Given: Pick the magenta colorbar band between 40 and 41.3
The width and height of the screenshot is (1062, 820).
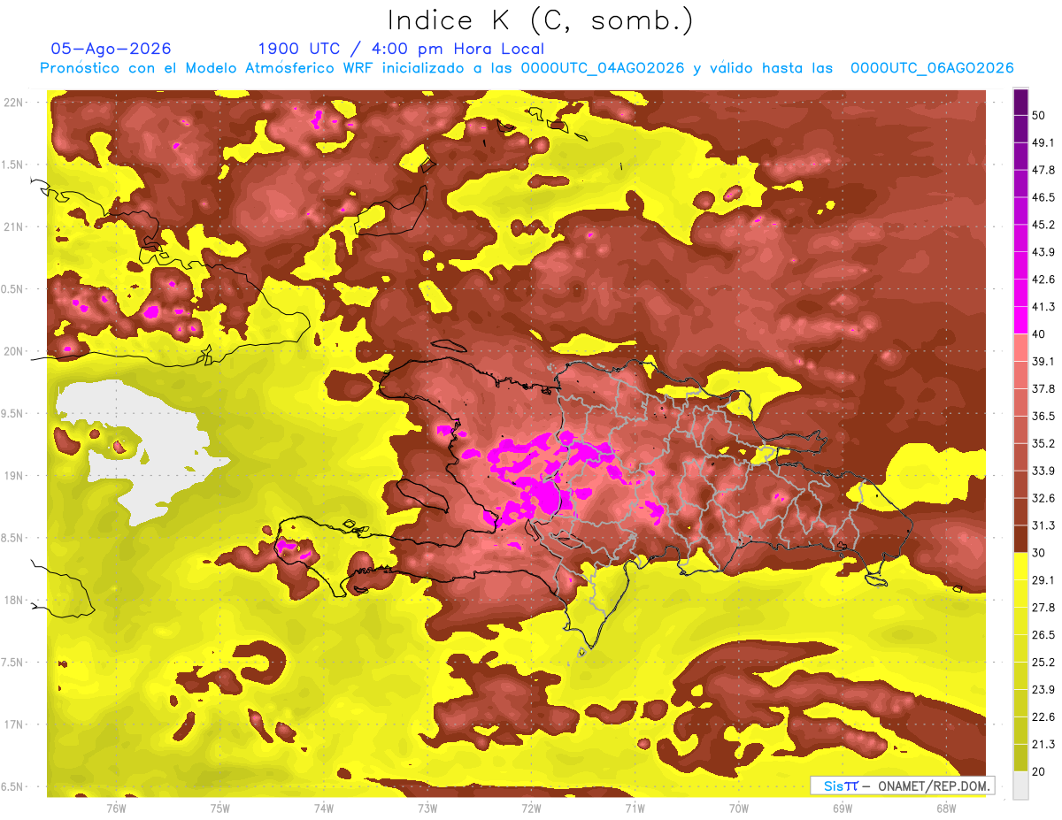Looking at the screenshot, I should pos(1020,319).
